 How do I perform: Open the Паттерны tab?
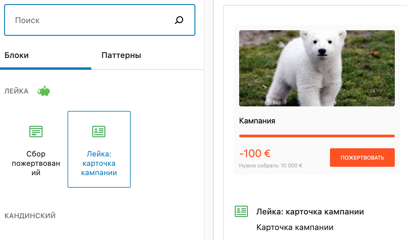coord(121,55)
